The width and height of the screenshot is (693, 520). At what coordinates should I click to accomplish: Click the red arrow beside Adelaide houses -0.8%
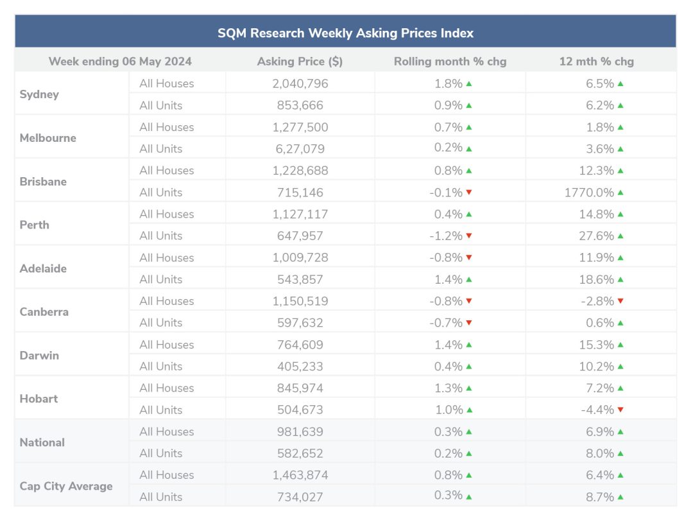469,257
